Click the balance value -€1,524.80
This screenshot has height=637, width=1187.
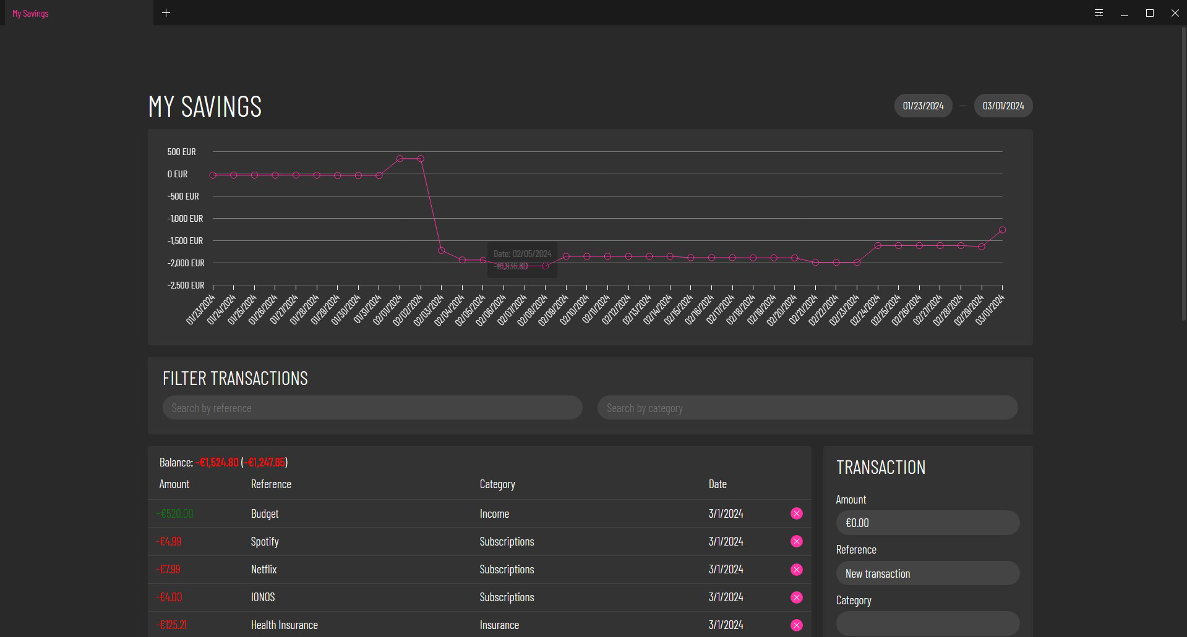217,462
